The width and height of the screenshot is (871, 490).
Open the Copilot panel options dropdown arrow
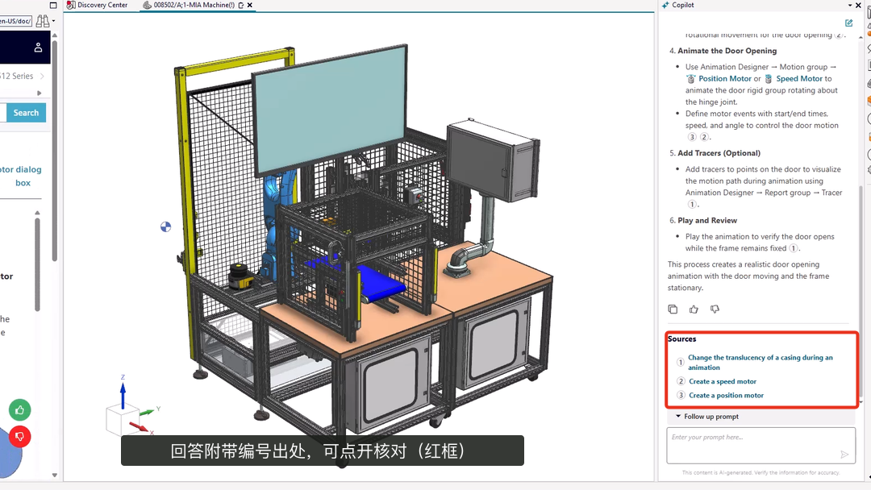point(850,5)
